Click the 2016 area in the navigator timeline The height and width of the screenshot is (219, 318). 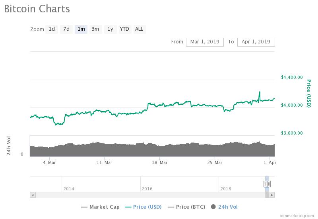pos(147,188)
